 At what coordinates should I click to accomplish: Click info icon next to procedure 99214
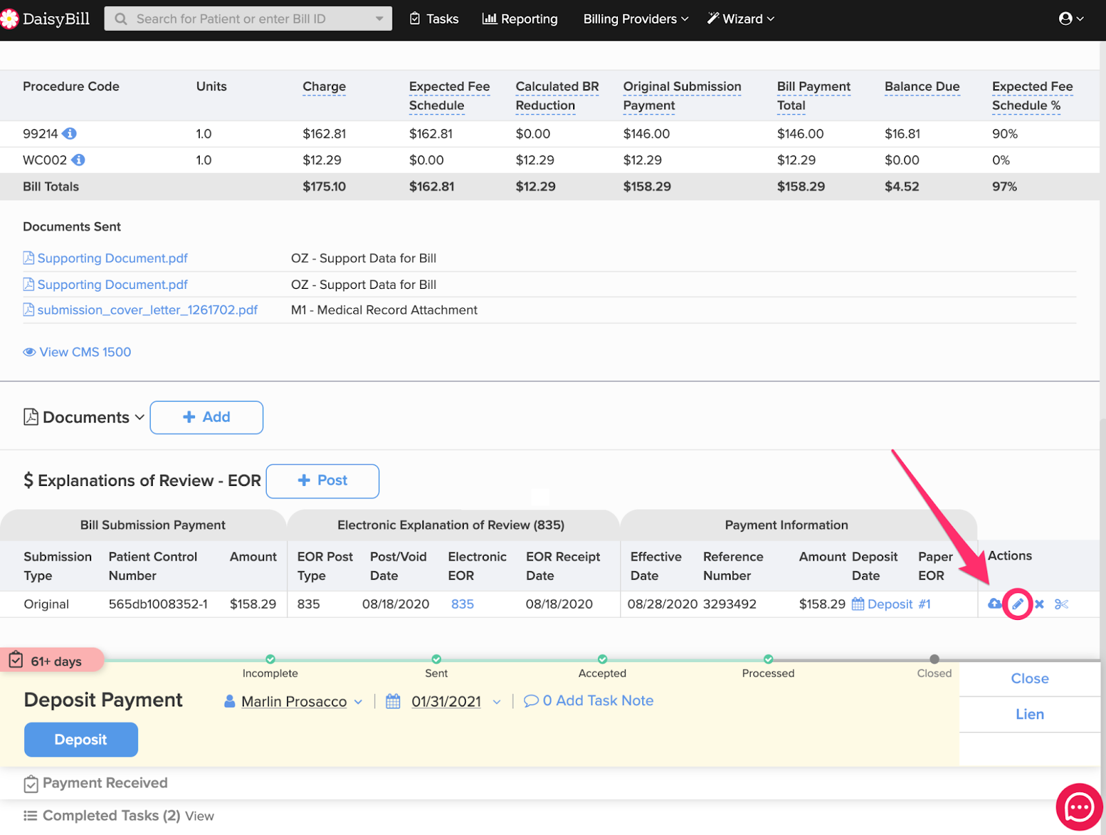point(70,133)
